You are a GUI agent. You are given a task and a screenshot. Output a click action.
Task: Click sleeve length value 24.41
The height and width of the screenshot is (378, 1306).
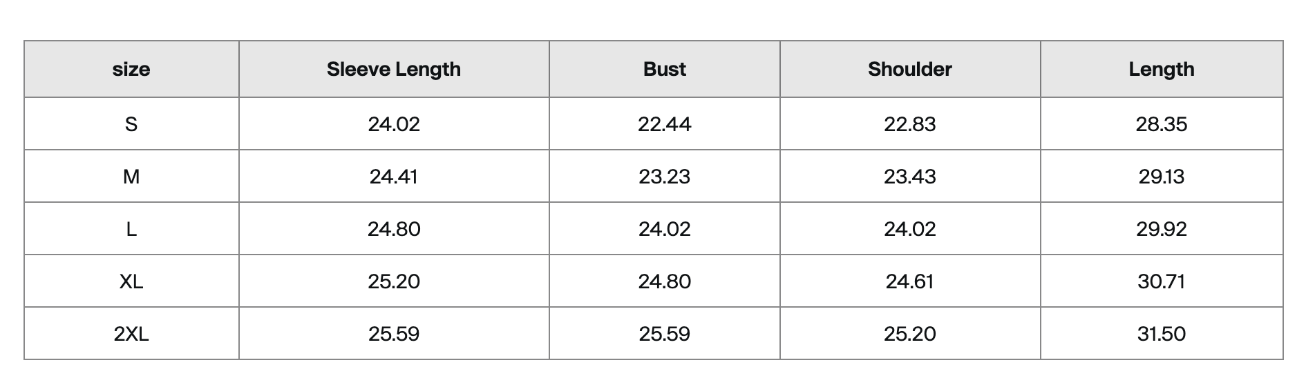coord(394,177)
